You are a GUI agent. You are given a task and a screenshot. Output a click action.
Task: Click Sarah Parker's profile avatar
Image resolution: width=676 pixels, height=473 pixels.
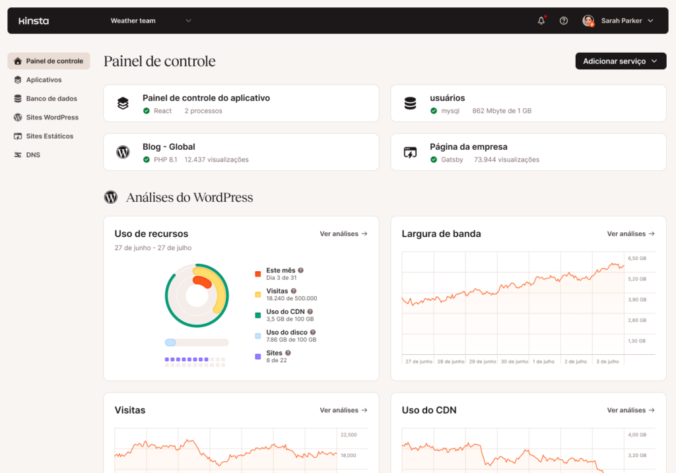[588, 20]
